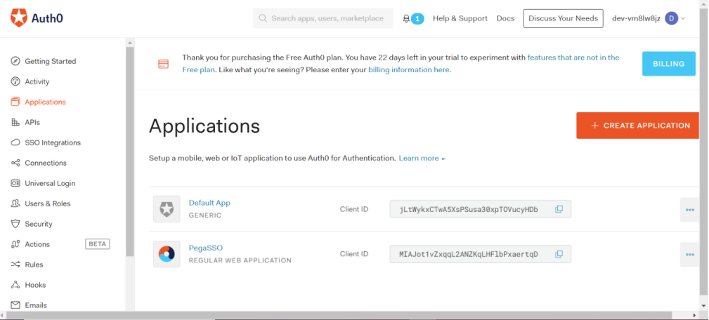709x320 pixels.
Task: Open the Help & Support link
Action: pyautogui.click(x=460, y=18)
